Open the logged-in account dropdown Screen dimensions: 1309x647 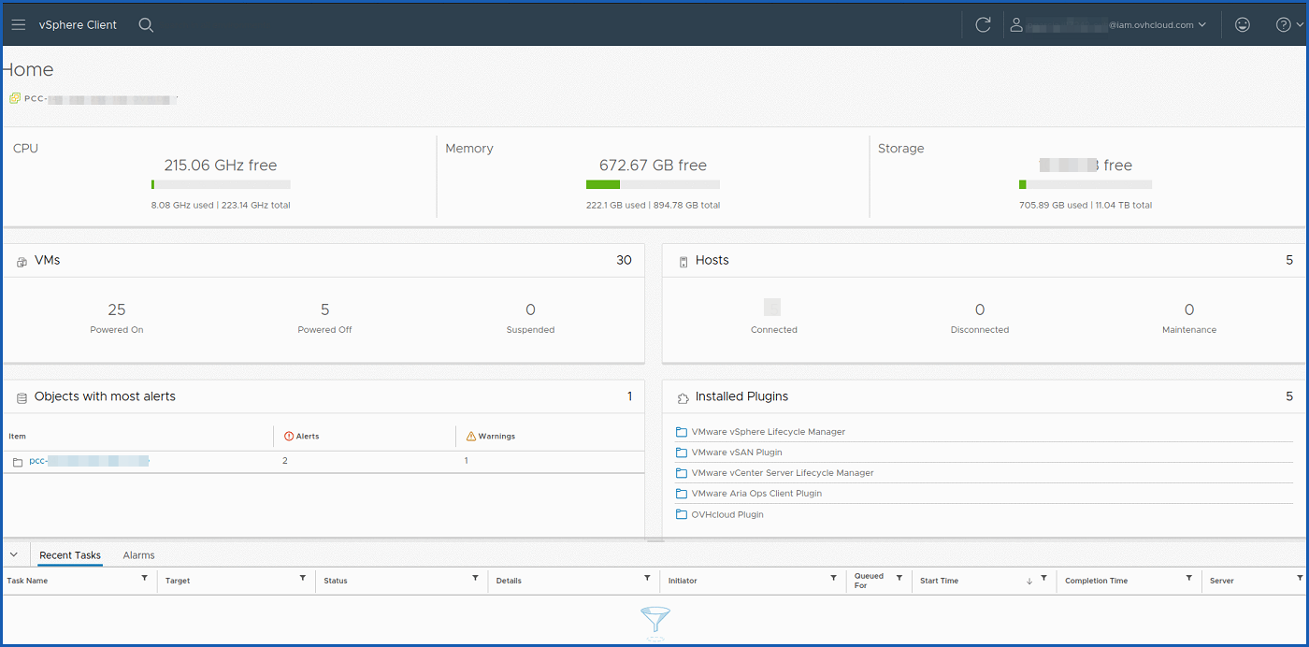click(1203, 24)
